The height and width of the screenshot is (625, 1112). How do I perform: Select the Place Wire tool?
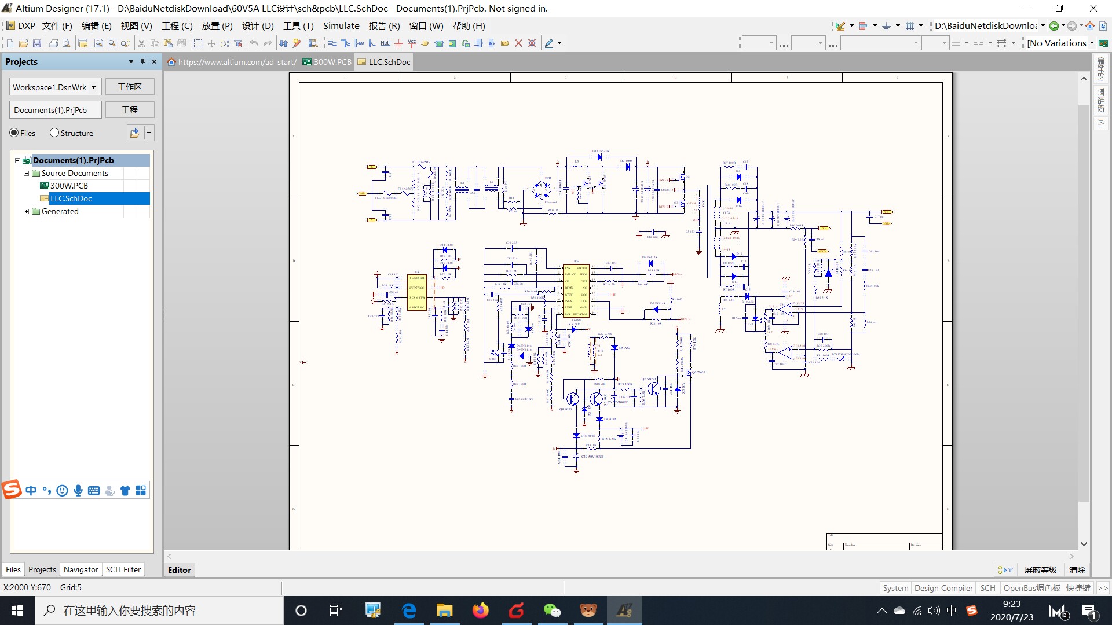click(x=332, y=43)
